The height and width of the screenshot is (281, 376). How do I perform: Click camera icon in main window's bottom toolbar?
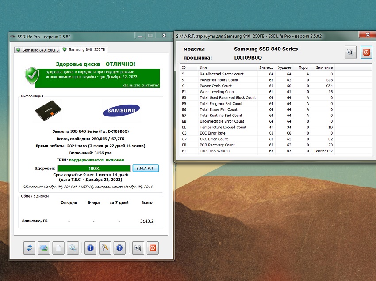(x=138, y=248)
